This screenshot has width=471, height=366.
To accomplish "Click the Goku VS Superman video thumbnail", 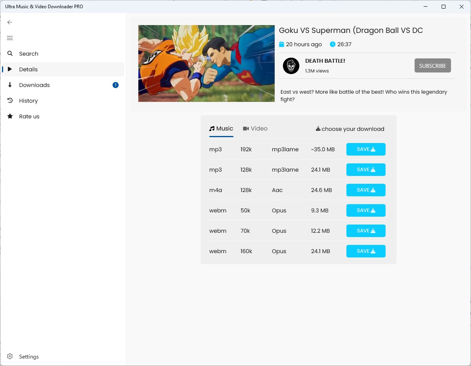I will pyautogui.click(x=207, y=63).
